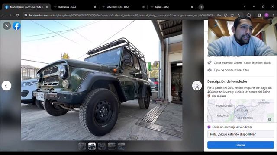The height and width of the screenshot is (155, 277).
Task: Close the Kazak – UAZ tab
Action: tap(192, 7)
